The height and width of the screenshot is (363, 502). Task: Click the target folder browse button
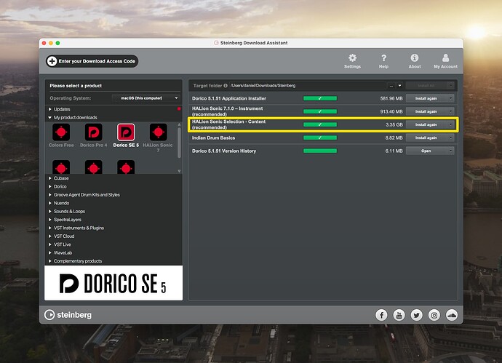(x=391, y=85)
